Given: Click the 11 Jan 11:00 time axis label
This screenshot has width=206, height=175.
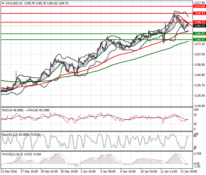Looking at the screenshot, I should point(169,172).
